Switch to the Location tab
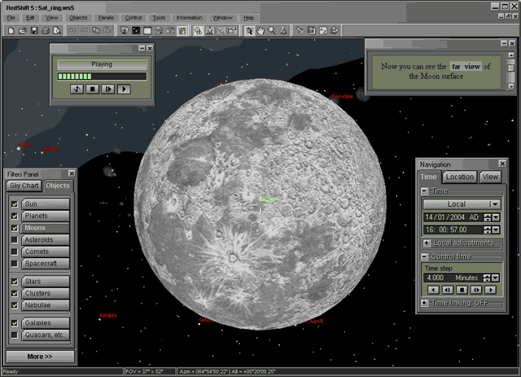This screenshot has width=521, height=377. coord(459,177)
